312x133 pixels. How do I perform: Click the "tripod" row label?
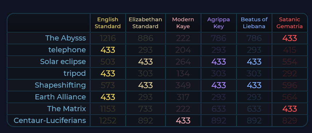pos(74,74)
